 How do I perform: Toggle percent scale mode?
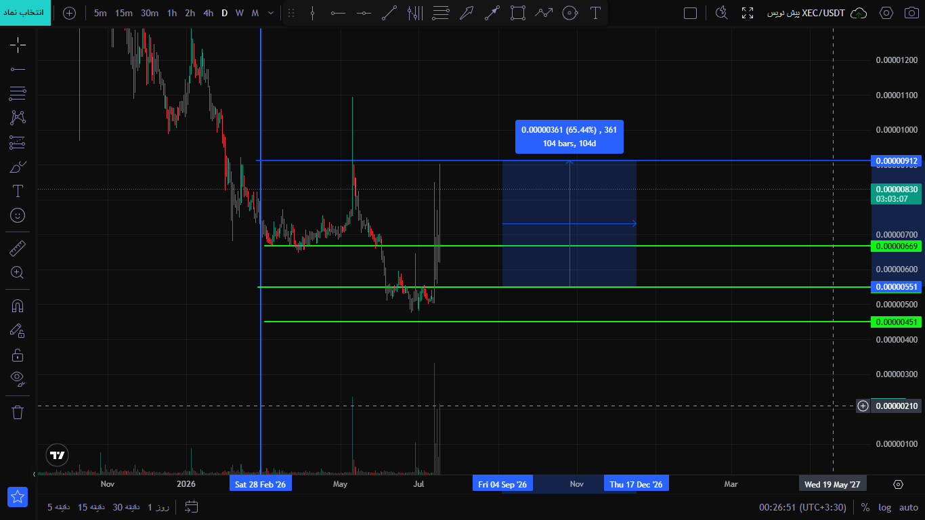(x=865, y=506)
